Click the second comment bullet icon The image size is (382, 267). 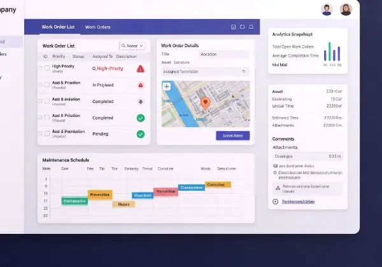275,173
